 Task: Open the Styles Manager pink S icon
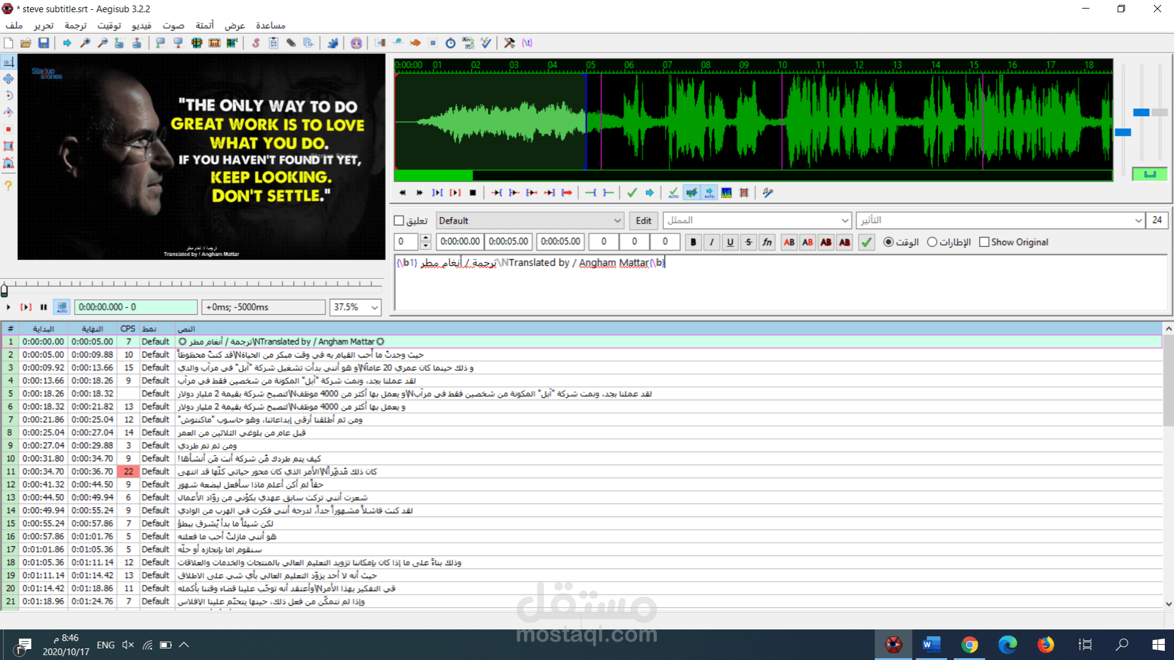[x=256, y=43]
